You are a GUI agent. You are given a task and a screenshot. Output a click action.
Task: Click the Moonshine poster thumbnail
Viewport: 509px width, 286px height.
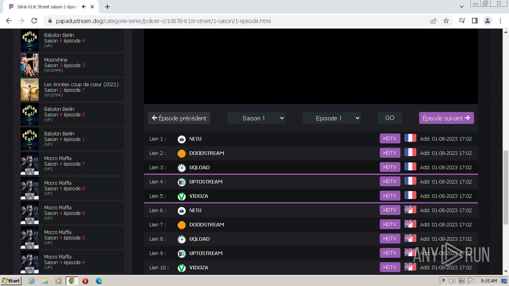pos(30,65)
